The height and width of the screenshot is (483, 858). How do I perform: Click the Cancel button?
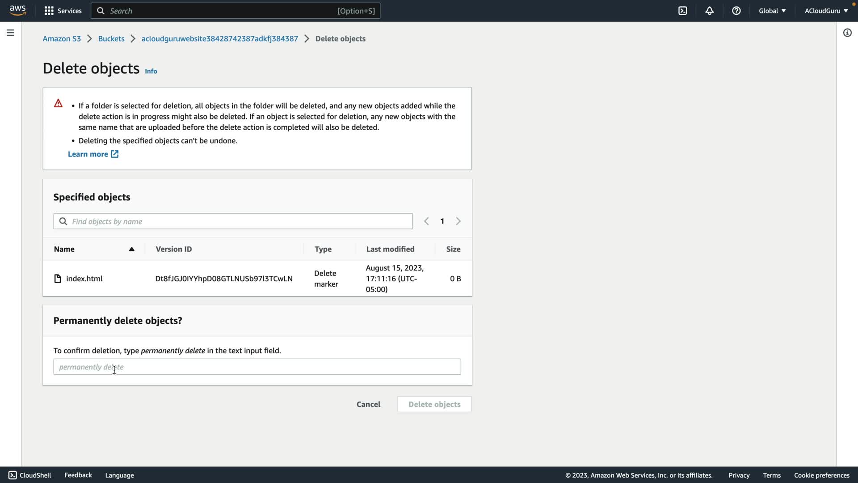tap(368, 404)
